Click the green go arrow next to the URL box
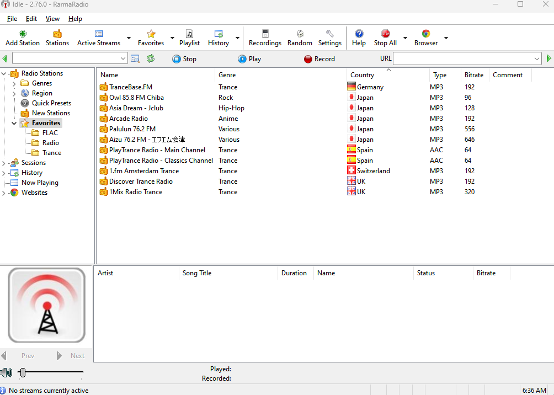Screen dimensions: 554x395 pyautogui.click(x=548, y=58)
